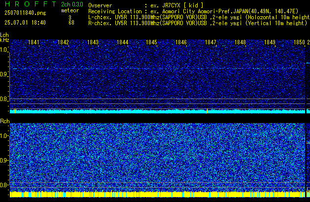Click the yellow Rch signal level bar
The image size is (310, 202).
click(x=157, y=194)
